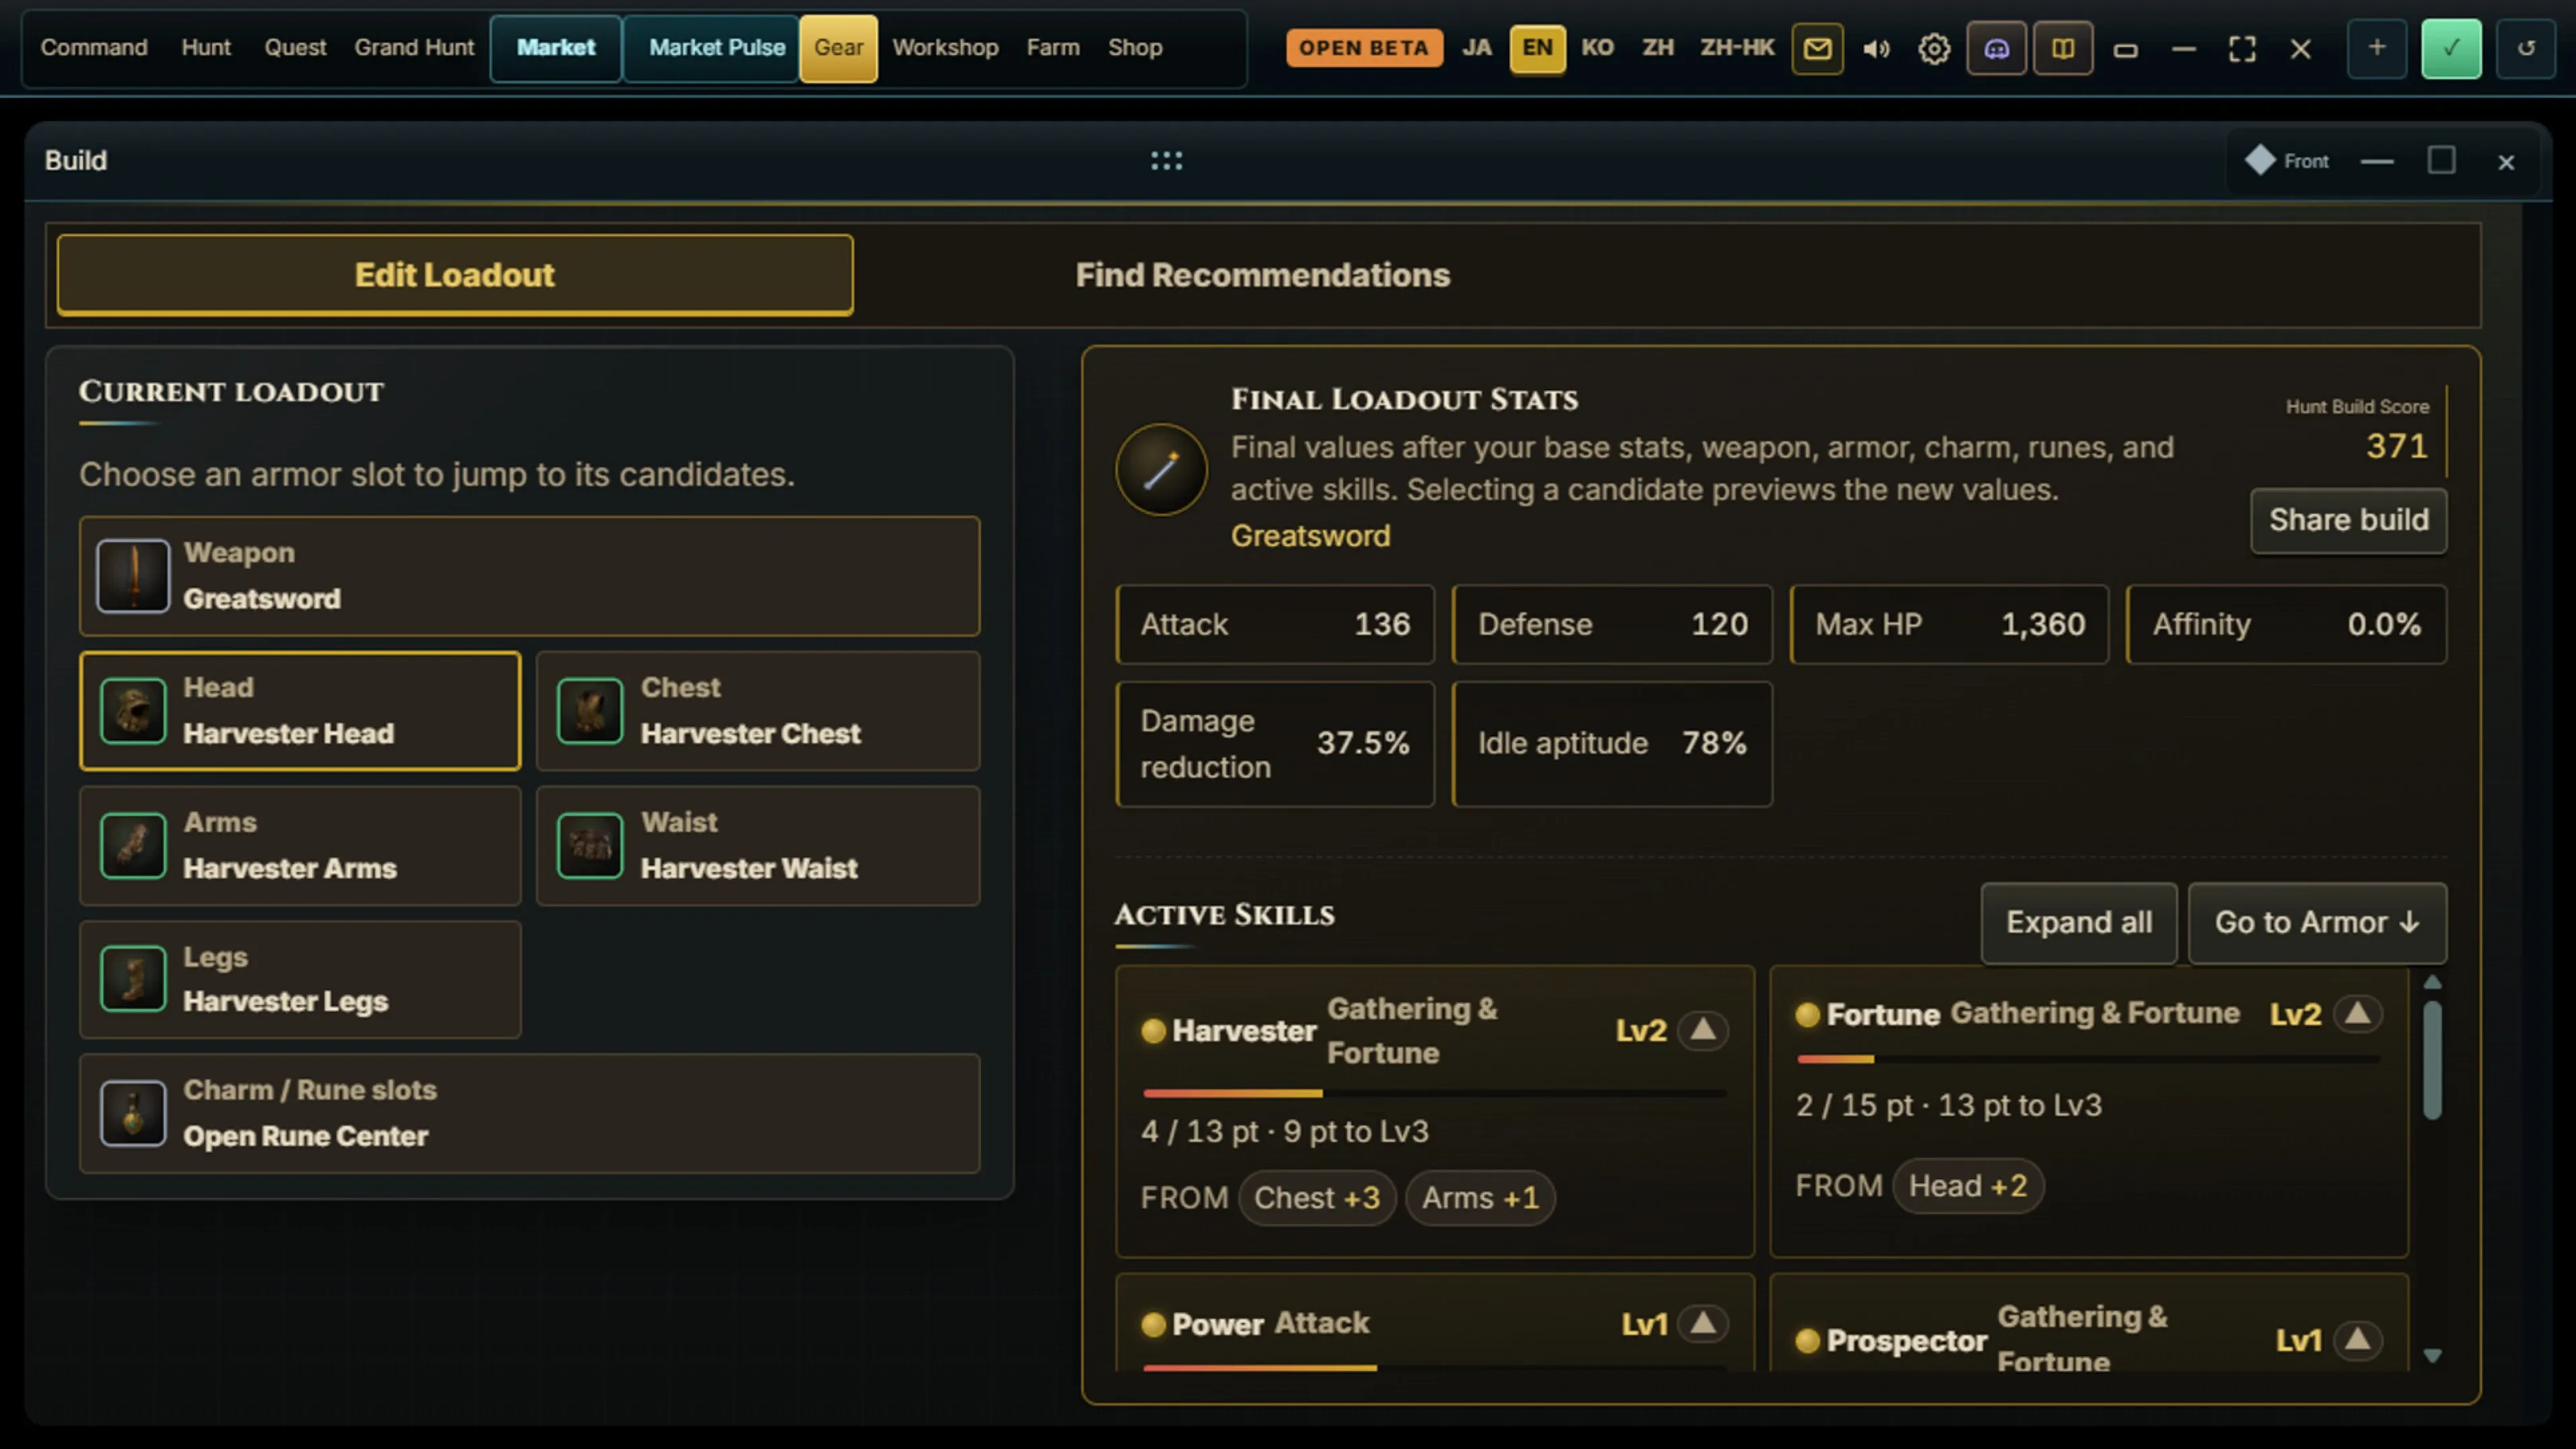Open the Workshop menu item

945,48
